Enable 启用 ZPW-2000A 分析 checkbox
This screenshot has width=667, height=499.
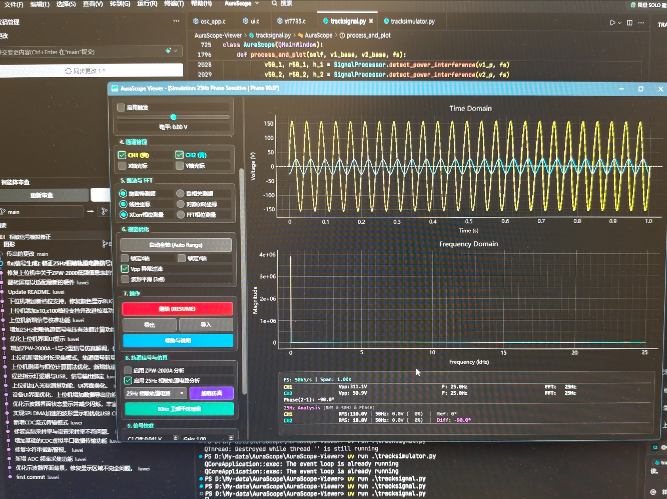coord(128,371)
